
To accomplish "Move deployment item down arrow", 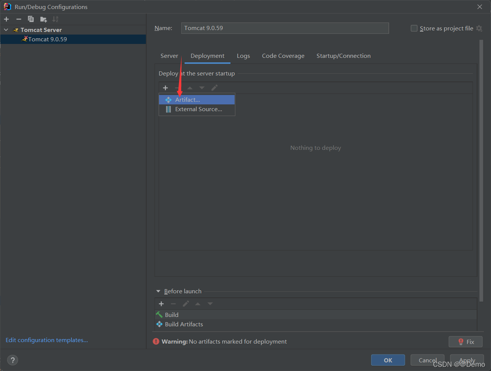I will (202, 88).
